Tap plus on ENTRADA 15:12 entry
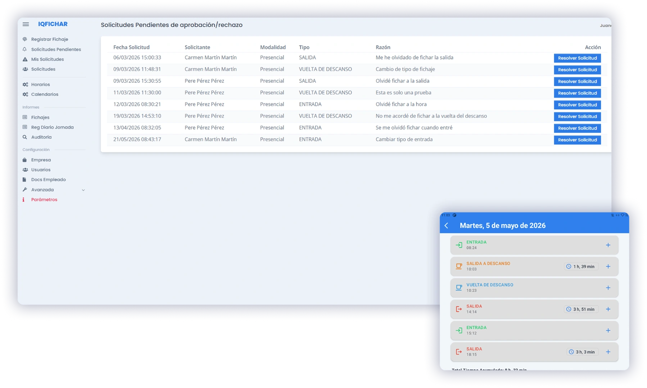 coord(608,331)
